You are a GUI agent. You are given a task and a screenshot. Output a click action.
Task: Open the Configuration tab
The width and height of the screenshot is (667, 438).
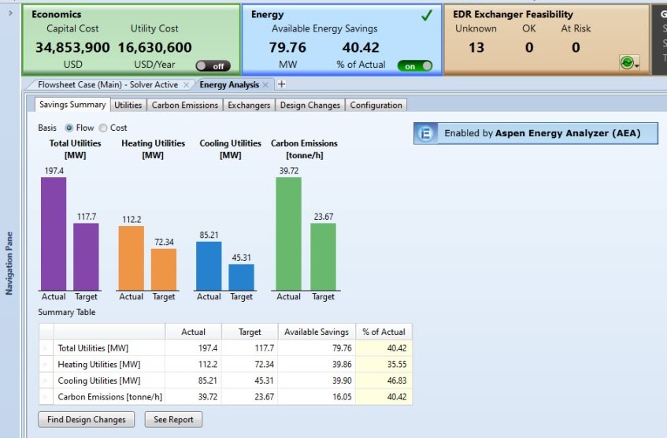click(376, 105)
